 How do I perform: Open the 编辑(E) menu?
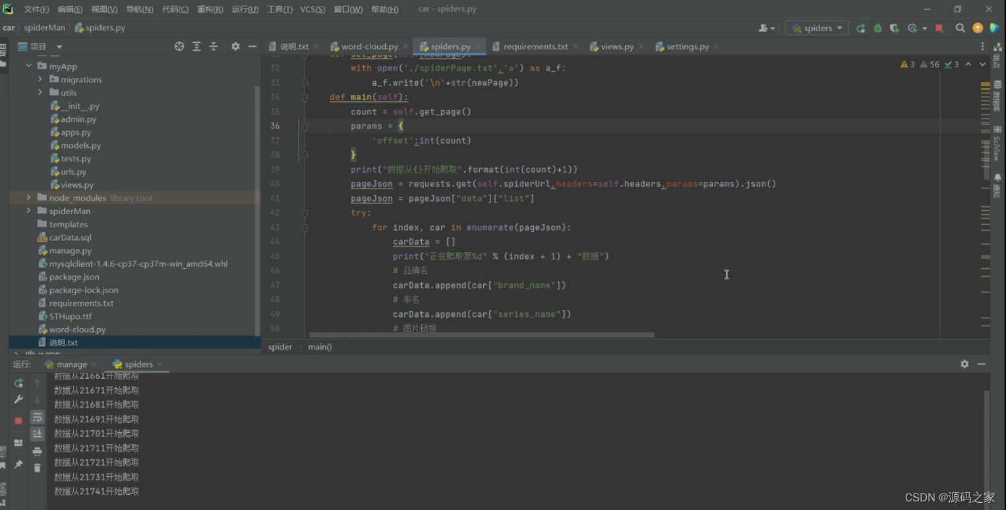[71, 9]
